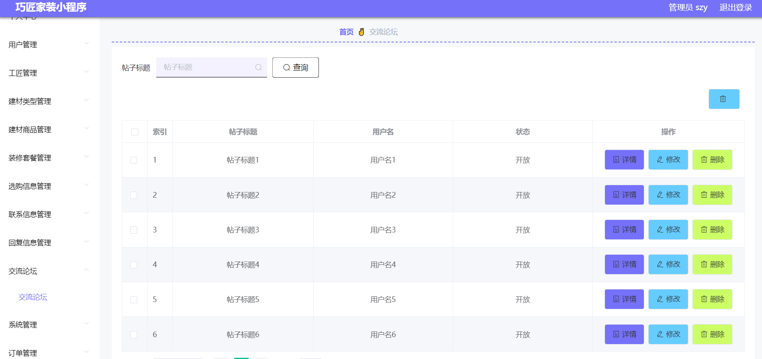
Task: Click the 帖子标题 column header
Action: pos(243,132)
